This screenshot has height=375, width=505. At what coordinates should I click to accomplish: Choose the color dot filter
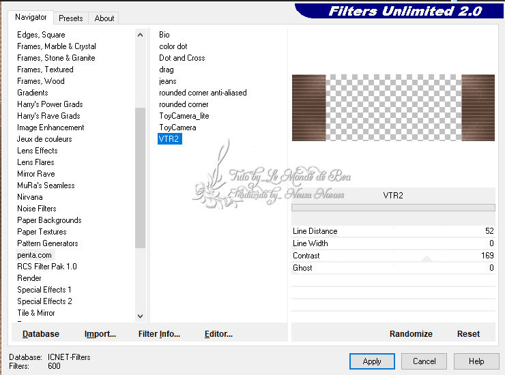pos(173,46)
